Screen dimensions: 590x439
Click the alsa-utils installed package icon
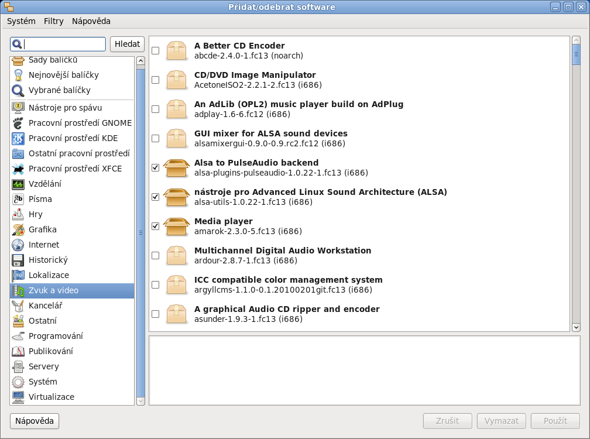177,197
